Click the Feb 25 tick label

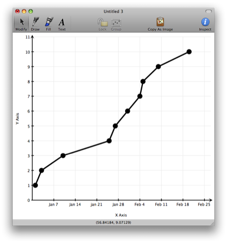pos(204,204)
